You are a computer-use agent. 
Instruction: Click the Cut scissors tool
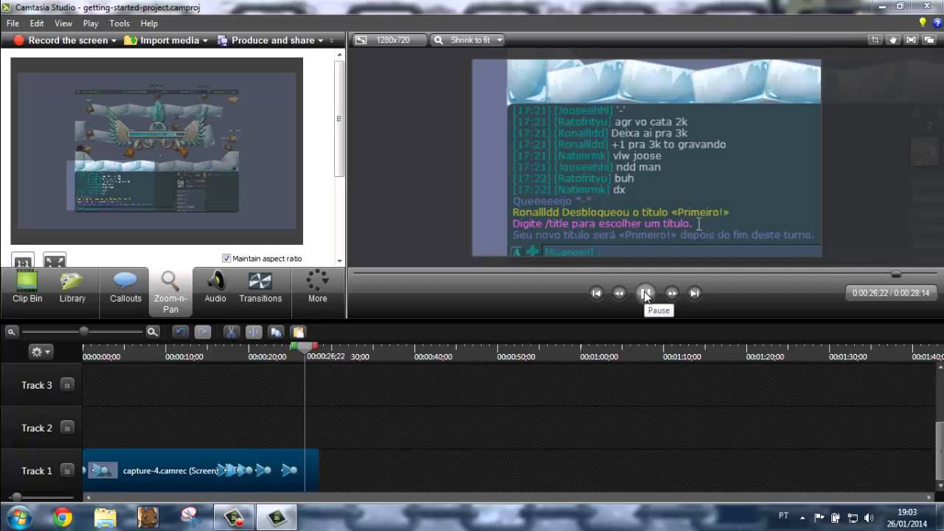(x=231, y=332)
